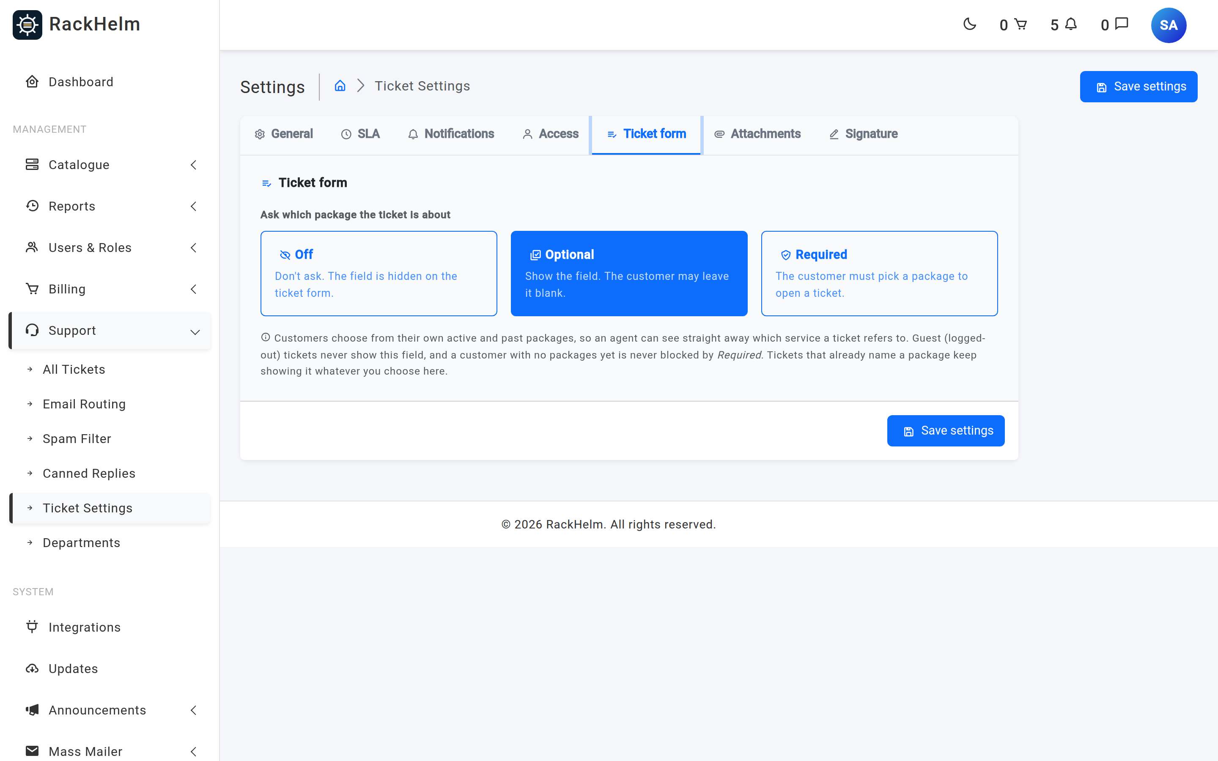Image resolution: width=1218 pixels, height=761 pixels.
Task: Collapse the Support menu chevron
Action: click(195, 332)
